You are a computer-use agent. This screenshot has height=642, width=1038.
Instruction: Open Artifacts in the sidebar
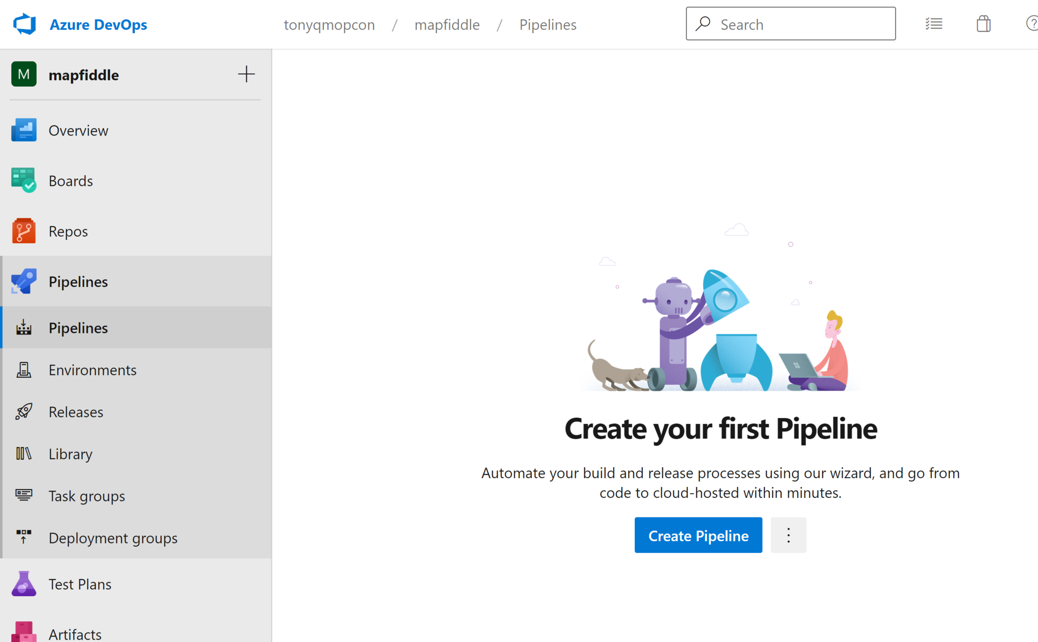click(x=75, y=633)
